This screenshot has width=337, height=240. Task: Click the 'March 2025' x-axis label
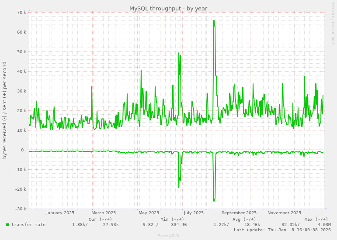tap(104, 213)
